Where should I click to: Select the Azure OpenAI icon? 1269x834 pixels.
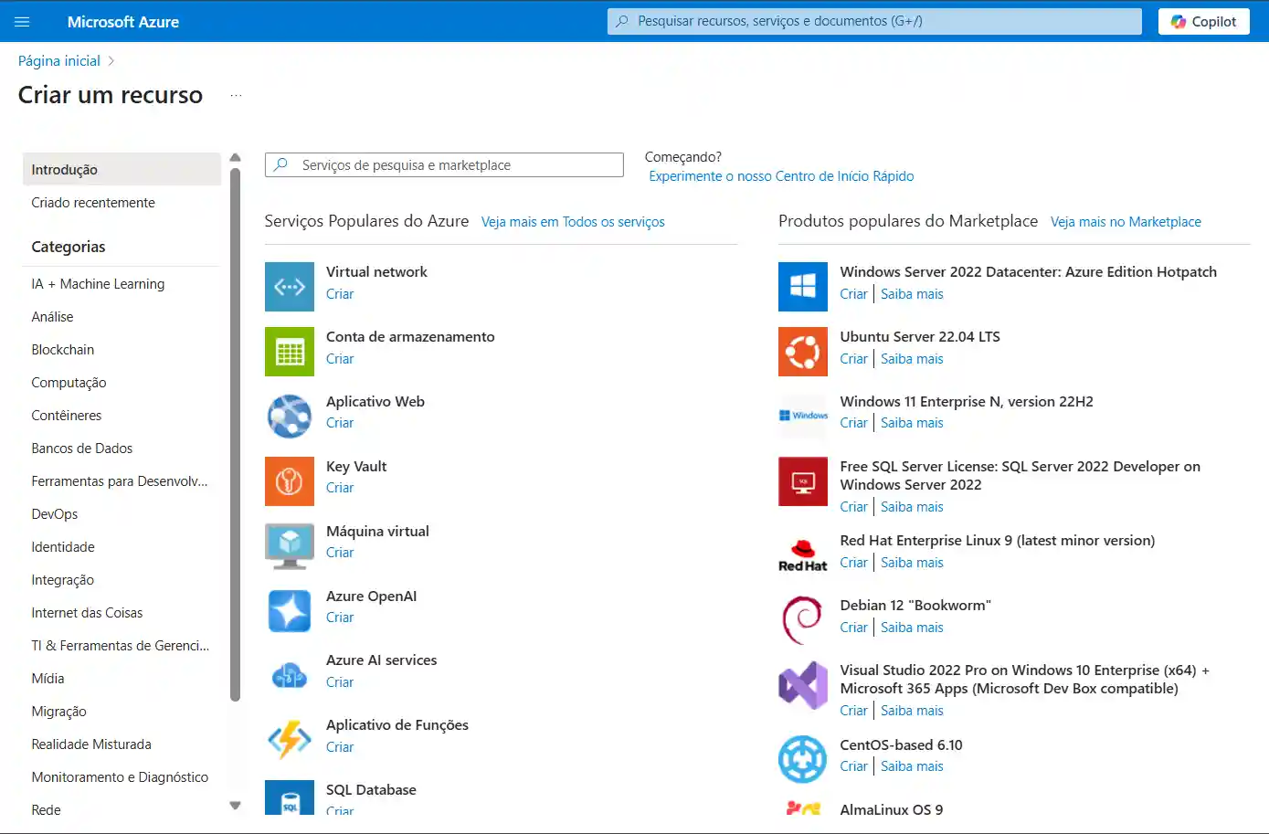(290, 611)
